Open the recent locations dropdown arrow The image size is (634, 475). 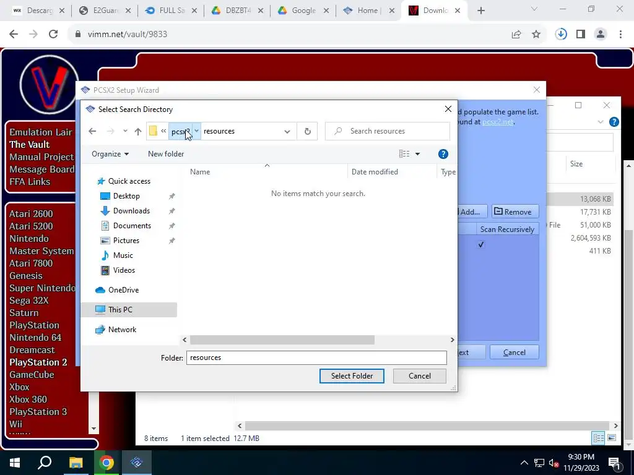tap(125, 131)
